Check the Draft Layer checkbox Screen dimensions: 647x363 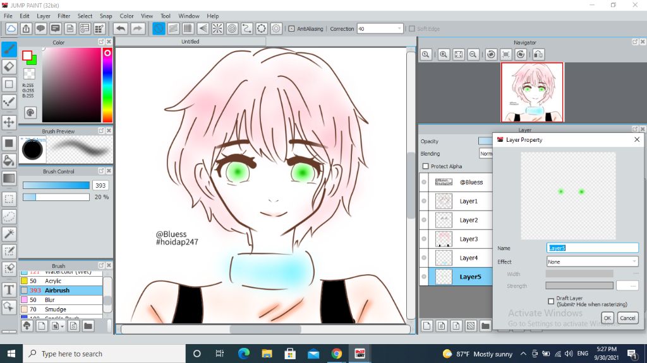(551, 301)
